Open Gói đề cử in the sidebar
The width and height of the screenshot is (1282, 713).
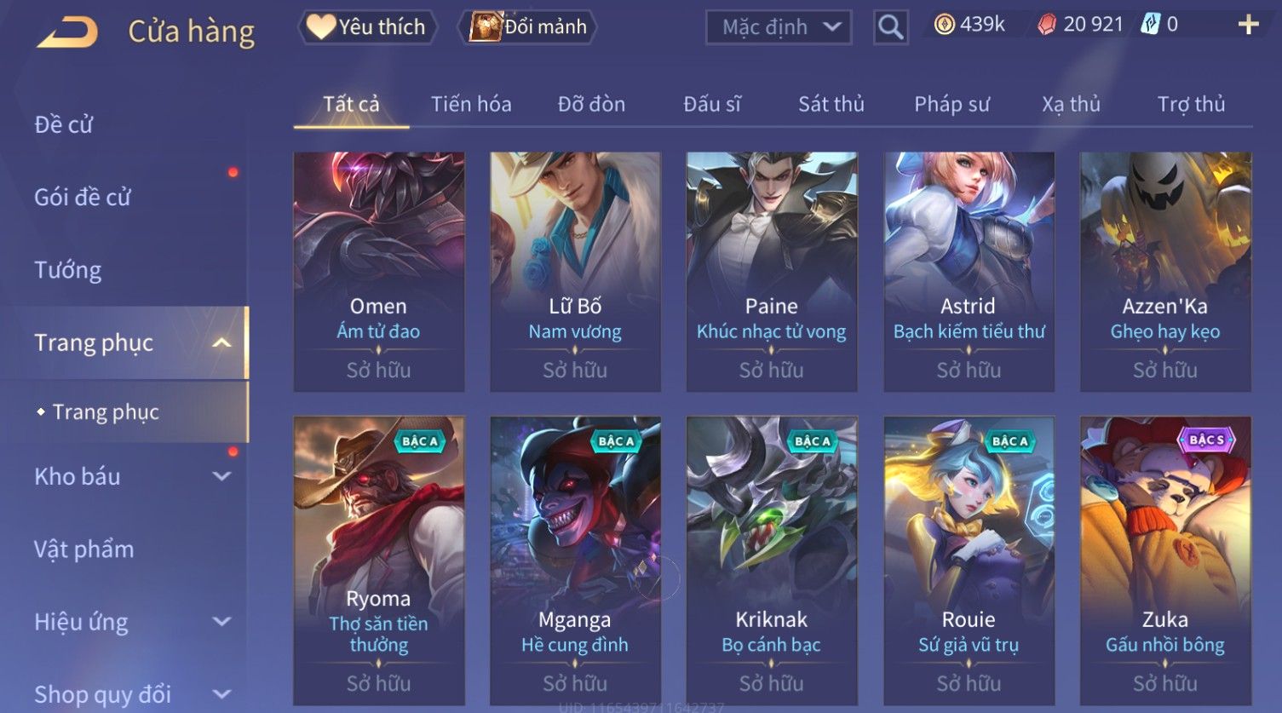pyautogui.click(x=83, y=197)
